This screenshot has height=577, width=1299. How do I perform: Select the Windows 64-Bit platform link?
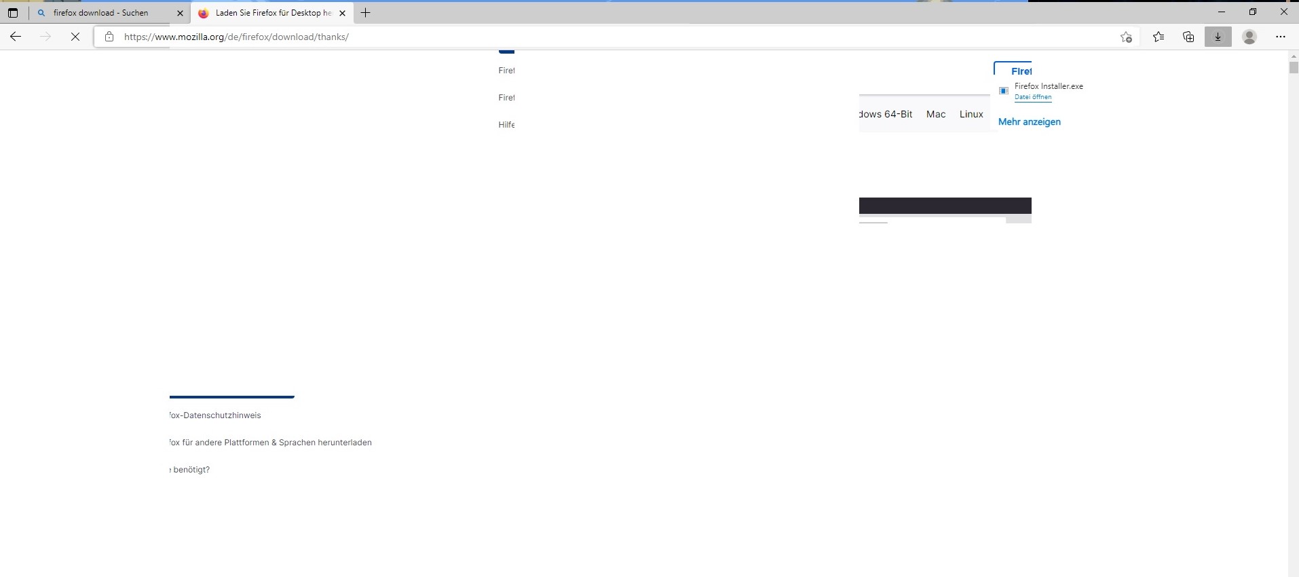(x=886, y=114)
